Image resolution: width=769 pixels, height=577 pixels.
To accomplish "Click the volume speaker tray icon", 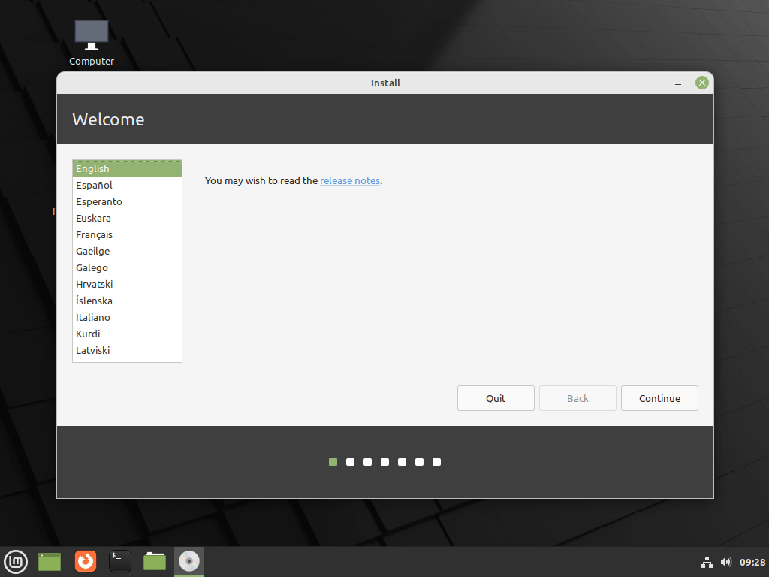I will point(725,562).
